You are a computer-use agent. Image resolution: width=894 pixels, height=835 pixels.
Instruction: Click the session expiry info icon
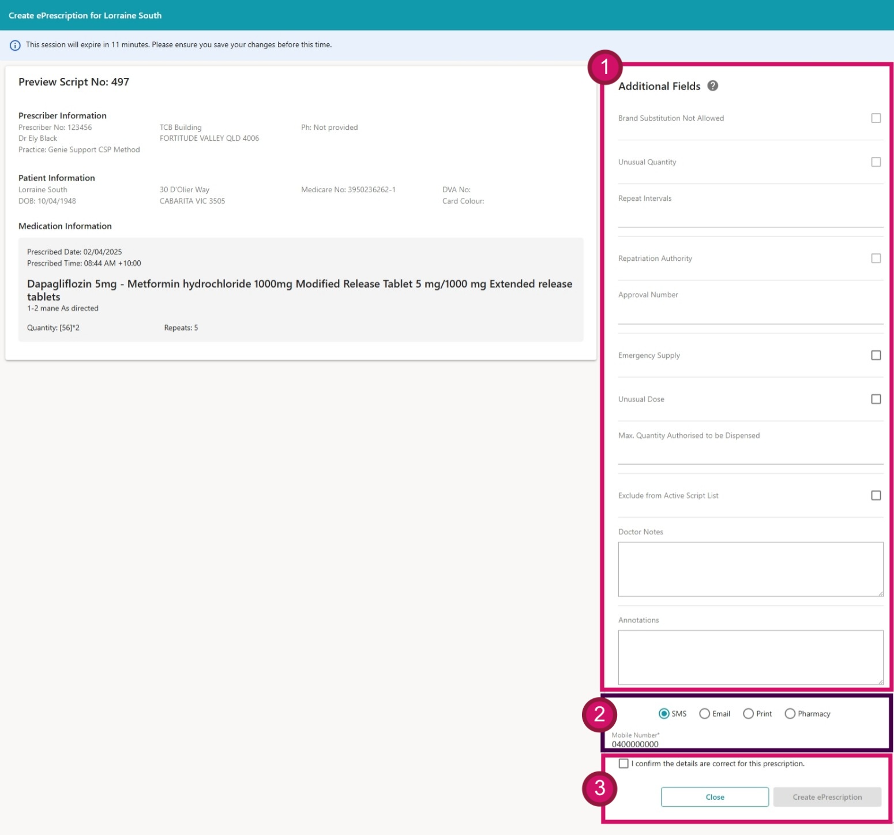click(15, 45)
